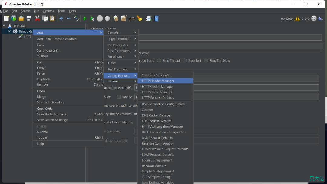This screenshot has width=327, height=184.
Task: Open Search with binoculars icon
Action: [x=132, y=18]
